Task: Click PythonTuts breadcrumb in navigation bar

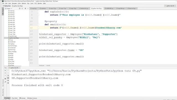Action: click(x=7, y=6)
